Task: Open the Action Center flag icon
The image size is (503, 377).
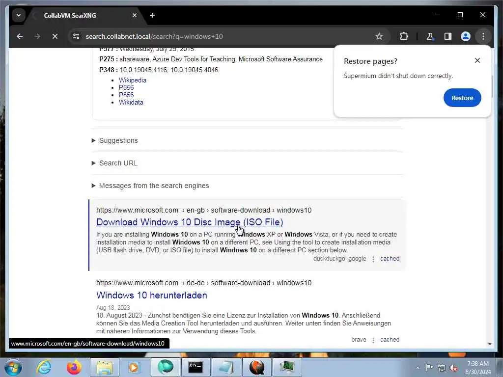Action: click(x=429, y=367)
